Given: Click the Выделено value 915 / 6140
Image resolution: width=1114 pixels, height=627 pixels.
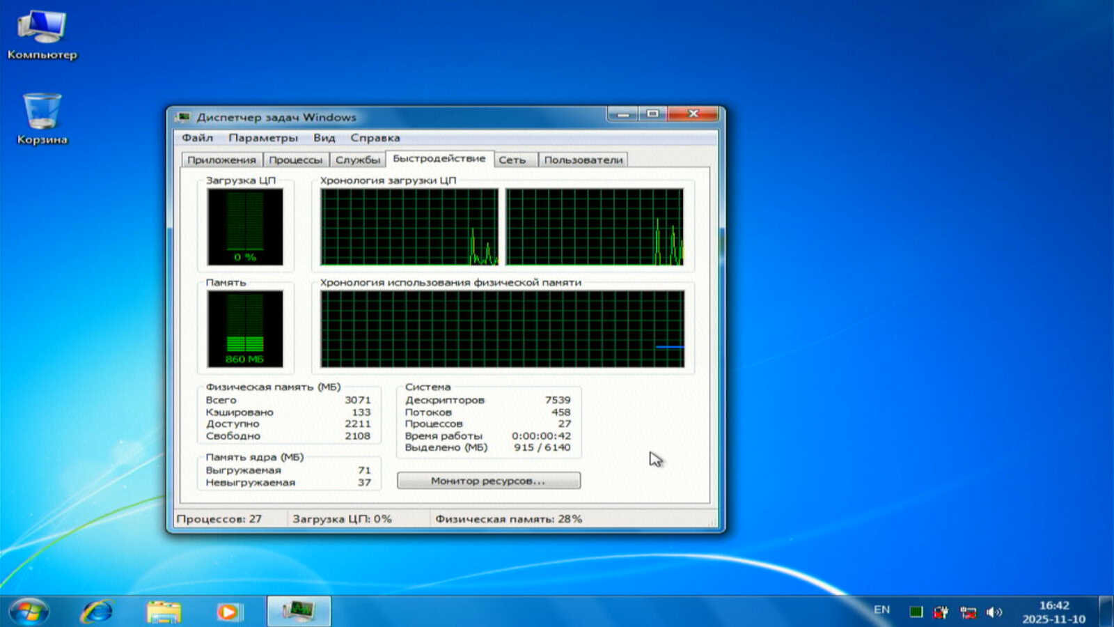Looking at the screenshot, I should [542, 447].
